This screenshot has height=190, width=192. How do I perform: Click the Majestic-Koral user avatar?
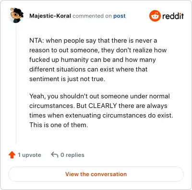point(16,15)
